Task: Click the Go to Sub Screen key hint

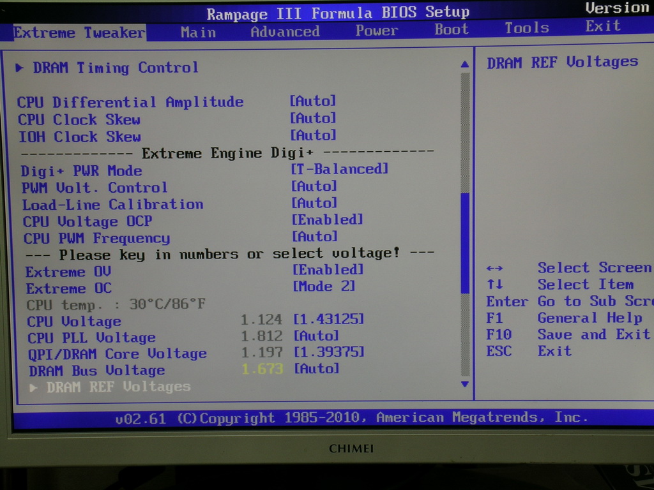Action: 569,301
